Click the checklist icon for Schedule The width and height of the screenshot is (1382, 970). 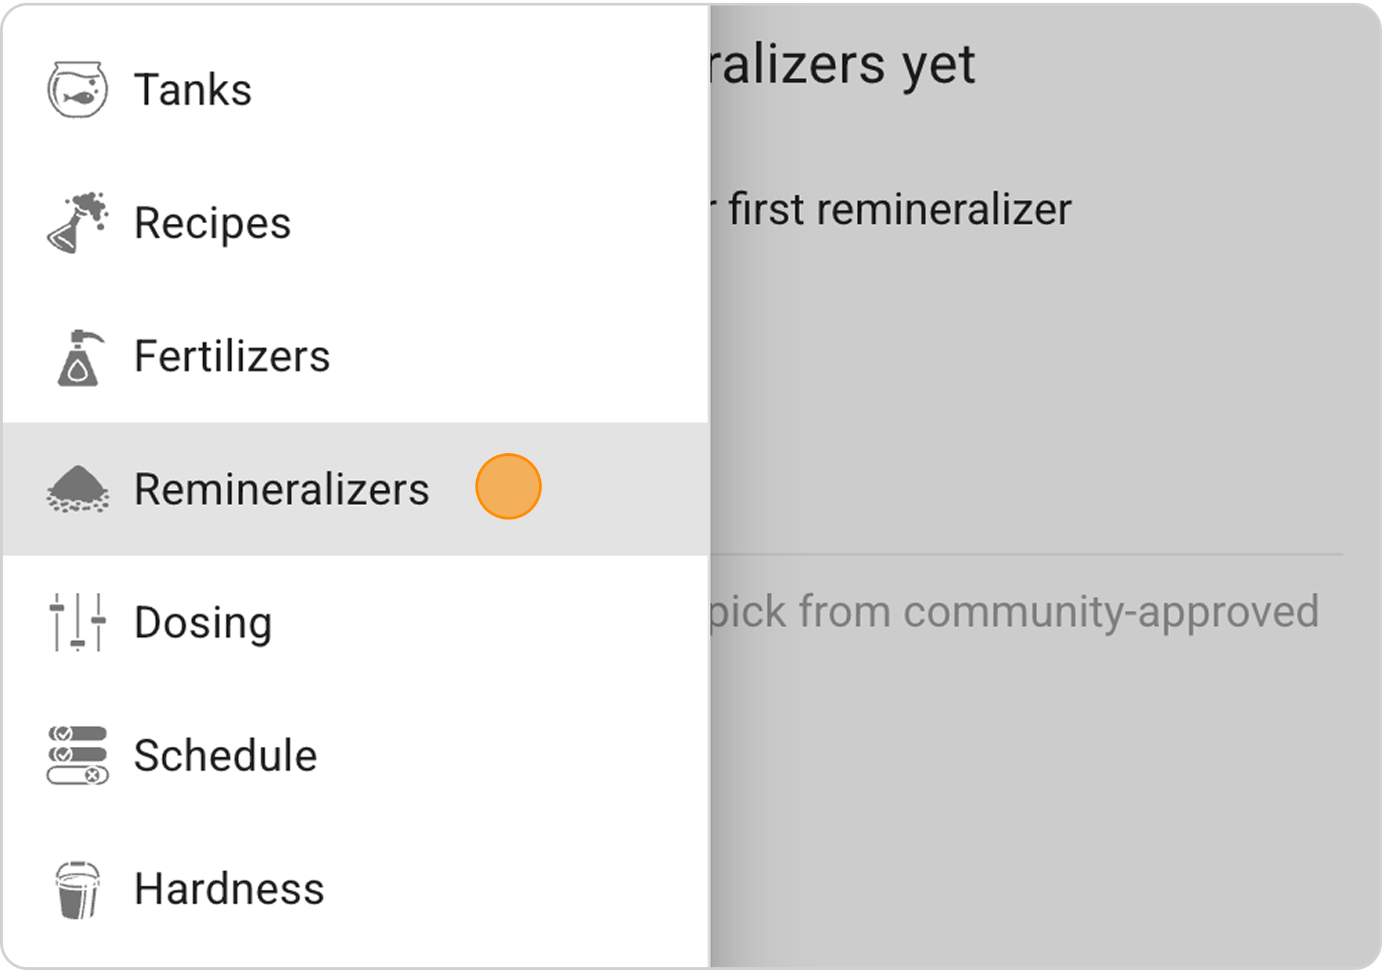pyautogui.click(x=77, y=755)
